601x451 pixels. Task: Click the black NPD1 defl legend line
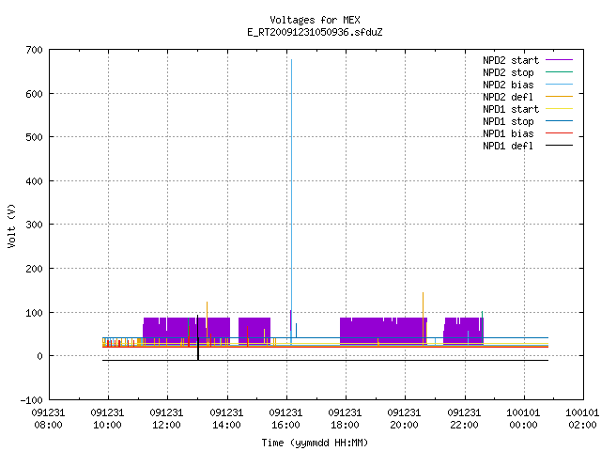pyautogui.click(x=560, y=146)
